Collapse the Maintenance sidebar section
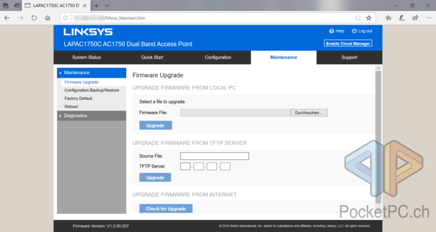 click(91, 73)
